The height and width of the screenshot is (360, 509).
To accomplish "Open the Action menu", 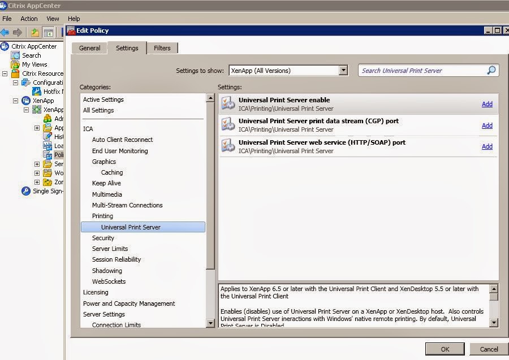I will (x=29, y=19).
